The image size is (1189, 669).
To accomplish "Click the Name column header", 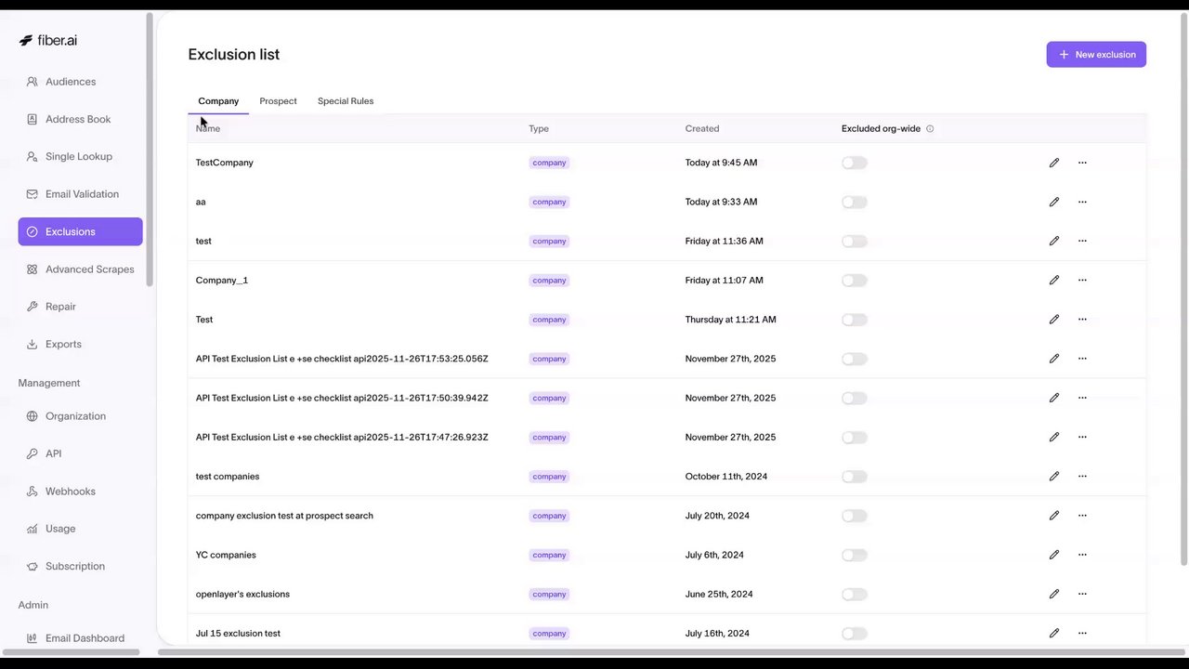I will [208, 129].
